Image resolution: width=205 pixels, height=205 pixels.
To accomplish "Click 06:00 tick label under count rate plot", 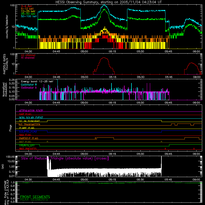I will (196, 52).
